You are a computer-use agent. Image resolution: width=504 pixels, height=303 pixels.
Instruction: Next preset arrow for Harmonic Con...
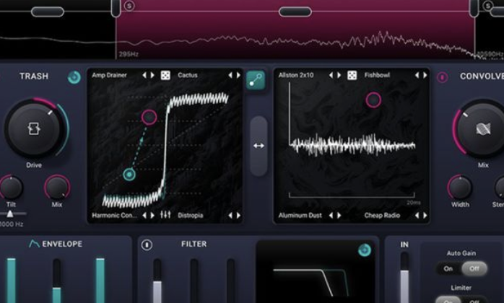(x=152, y=215)
